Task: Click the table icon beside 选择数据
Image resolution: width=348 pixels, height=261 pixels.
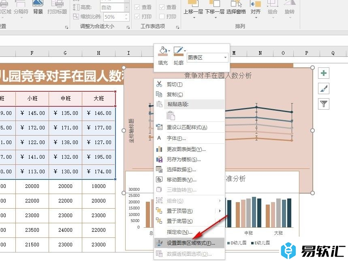Action: pyautogui.click(x=159, y=169)
